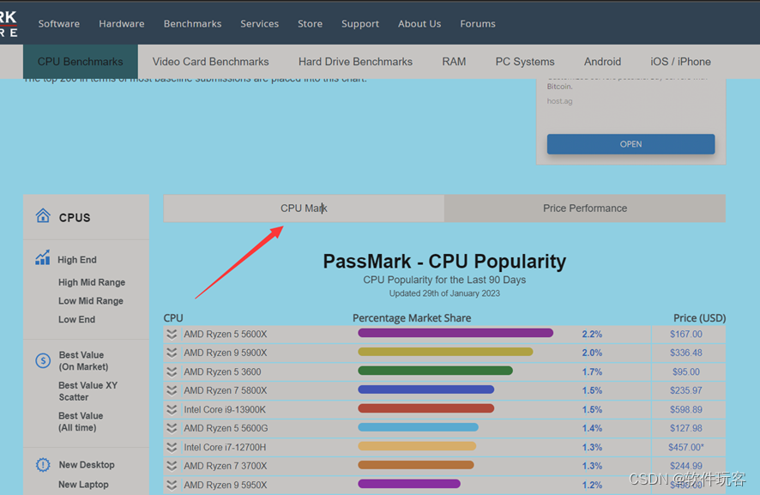Click the purple Ryzen 5 5600X share bar
This screenshot has width=760, height=495.
pos(455,333)
